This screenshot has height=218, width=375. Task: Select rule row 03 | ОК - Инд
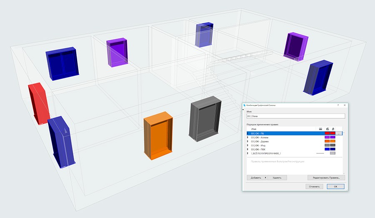[x=295, y=145]
